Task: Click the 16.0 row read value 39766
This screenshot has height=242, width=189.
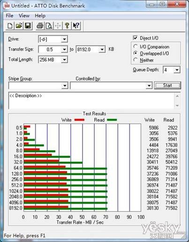Action: coord(172,156)
